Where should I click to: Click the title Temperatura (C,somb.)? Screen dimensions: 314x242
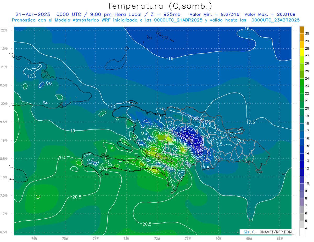(x=160, y=6)
